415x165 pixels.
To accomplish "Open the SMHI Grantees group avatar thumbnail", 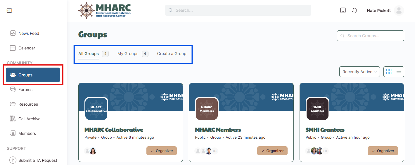I will [x=317, y=109].
